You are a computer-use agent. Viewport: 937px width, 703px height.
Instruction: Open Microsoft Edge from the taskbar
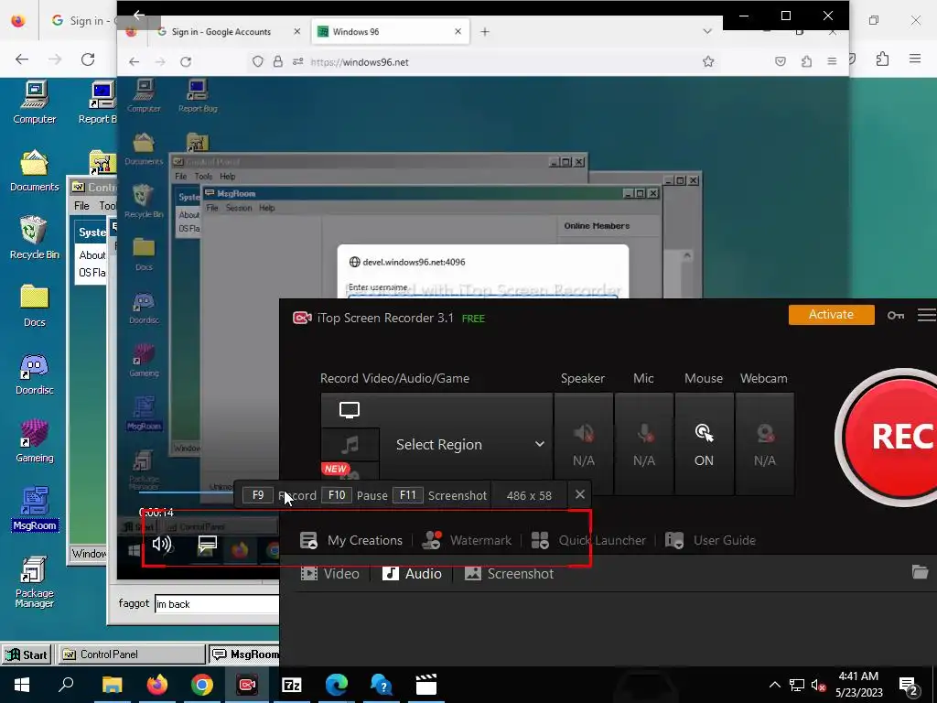[337, 685]
